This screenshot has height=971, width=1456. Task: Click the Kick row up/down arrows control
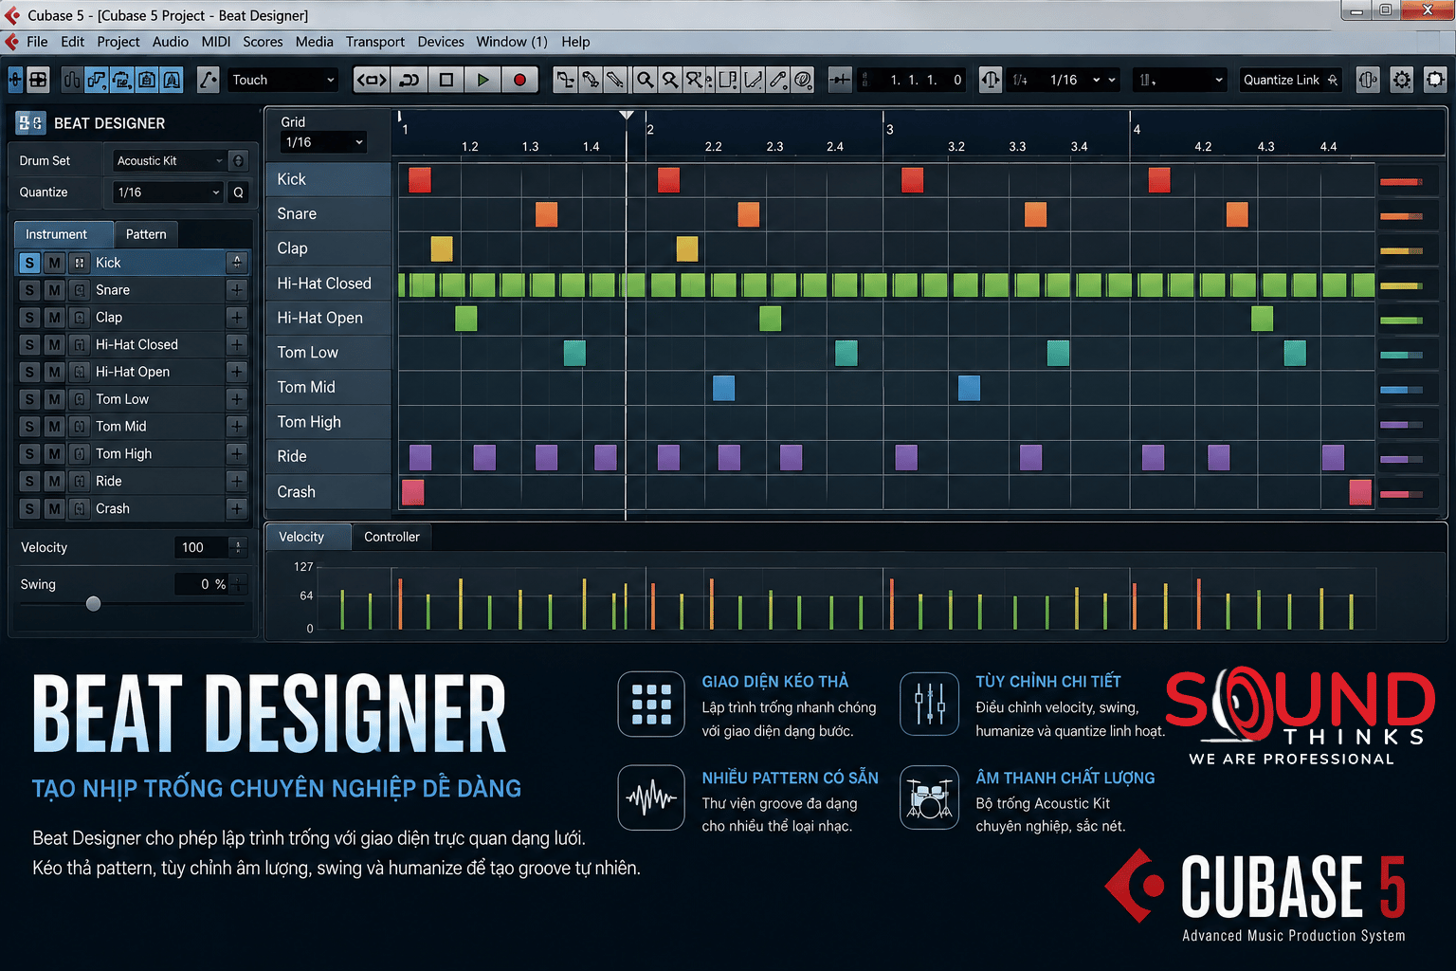click(x=237, y=263)
